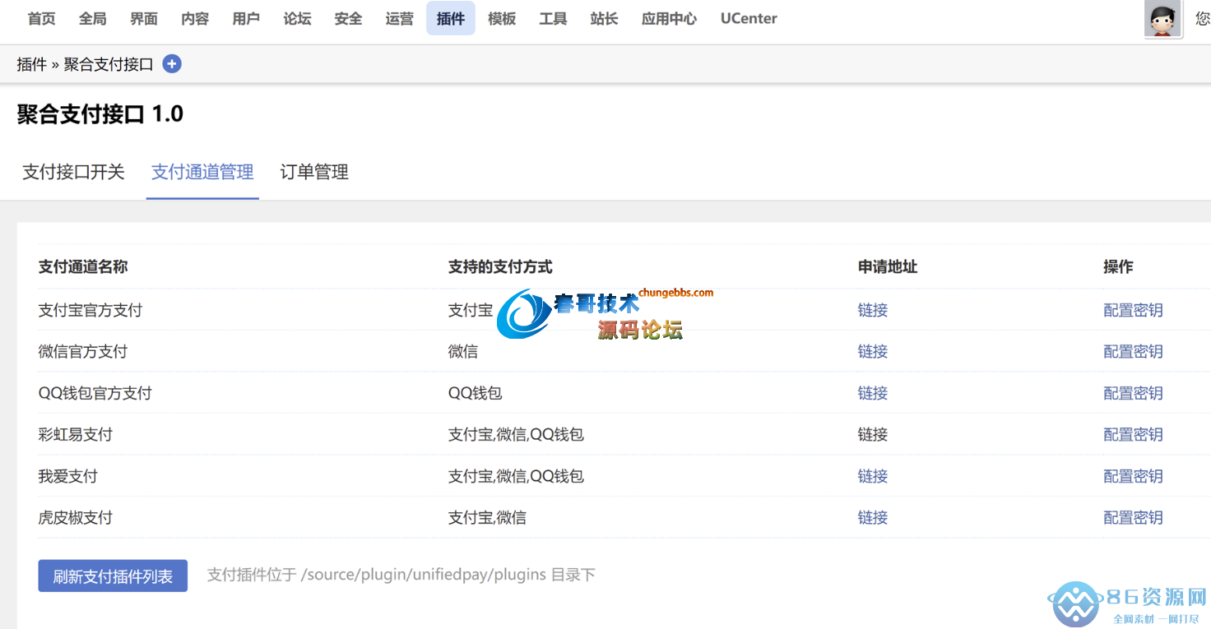Switch to the 订单管理 tab
The image size is (1211, 629).
pyautogui.click(x=314, y=172)
